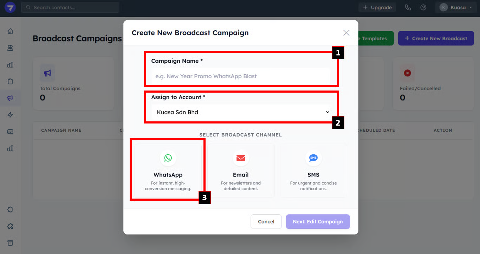Open the Assign to Account dropdown

[241, 112]
